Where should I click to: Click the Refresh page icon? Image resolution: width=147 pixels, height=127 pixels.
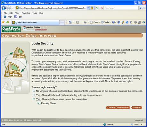(x=97, y=8)
